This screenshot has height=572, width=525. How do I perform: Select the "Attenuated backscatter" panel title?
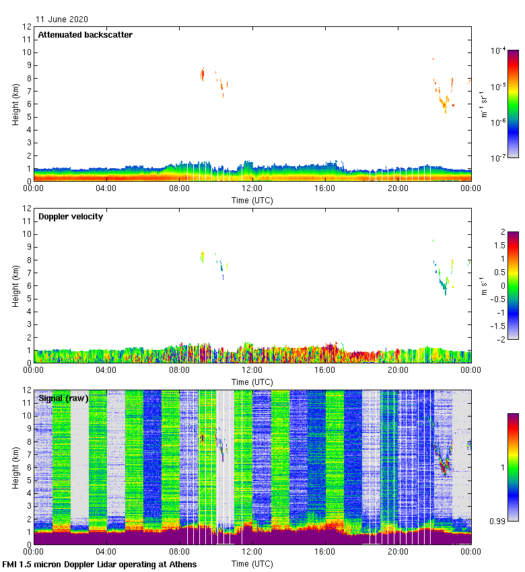click(x=85, y=35)
